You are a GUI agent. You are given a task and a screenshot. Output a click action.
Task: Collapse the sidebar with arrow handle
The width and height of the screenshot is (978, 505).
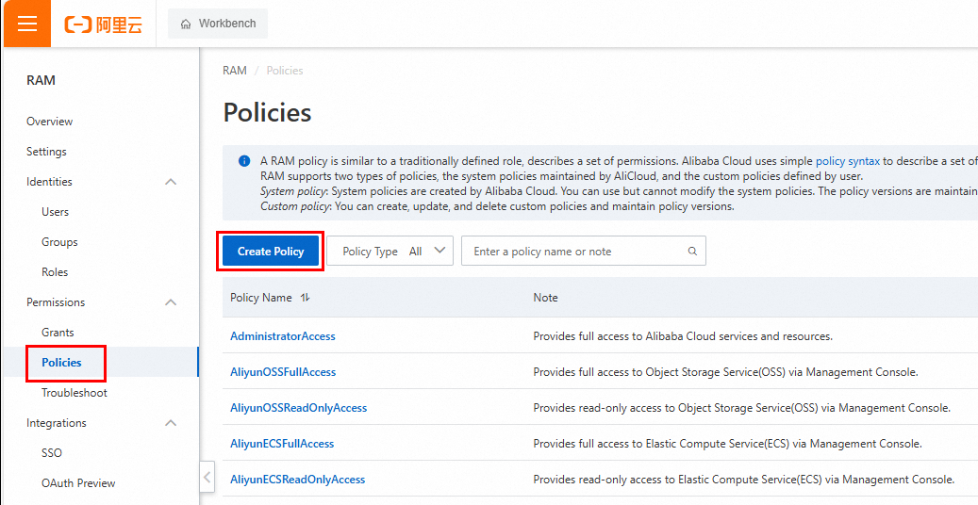(x=207, y=477)
